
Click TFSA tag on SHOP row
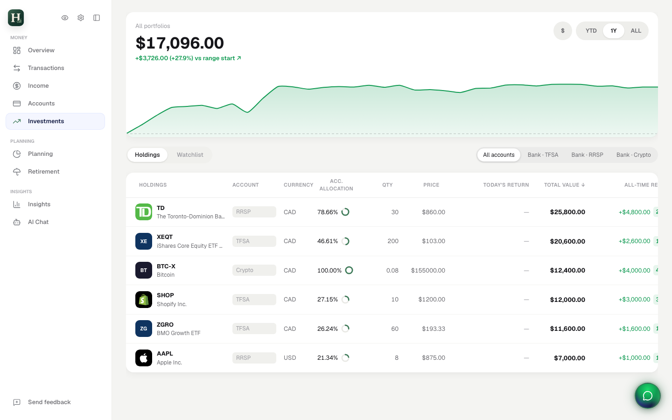click(254, 300)
